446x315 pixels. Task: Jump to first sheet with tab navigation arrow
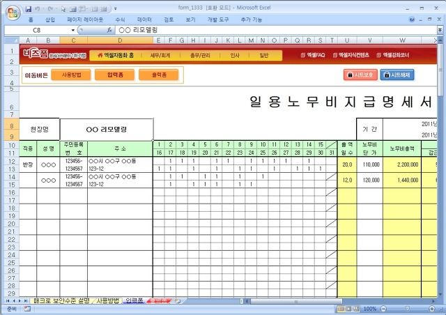pyautogui.click(x=8, y=301)
